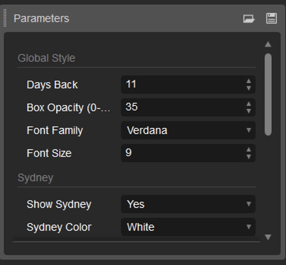Open the Sydney Color dropdown showing White
The height and width of the screenshot is (265, 286).
(188, 227)
